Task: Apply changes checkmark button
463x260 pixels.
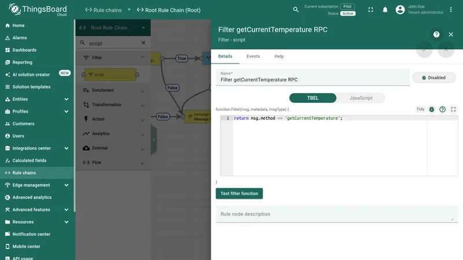Action: [424, 50]
